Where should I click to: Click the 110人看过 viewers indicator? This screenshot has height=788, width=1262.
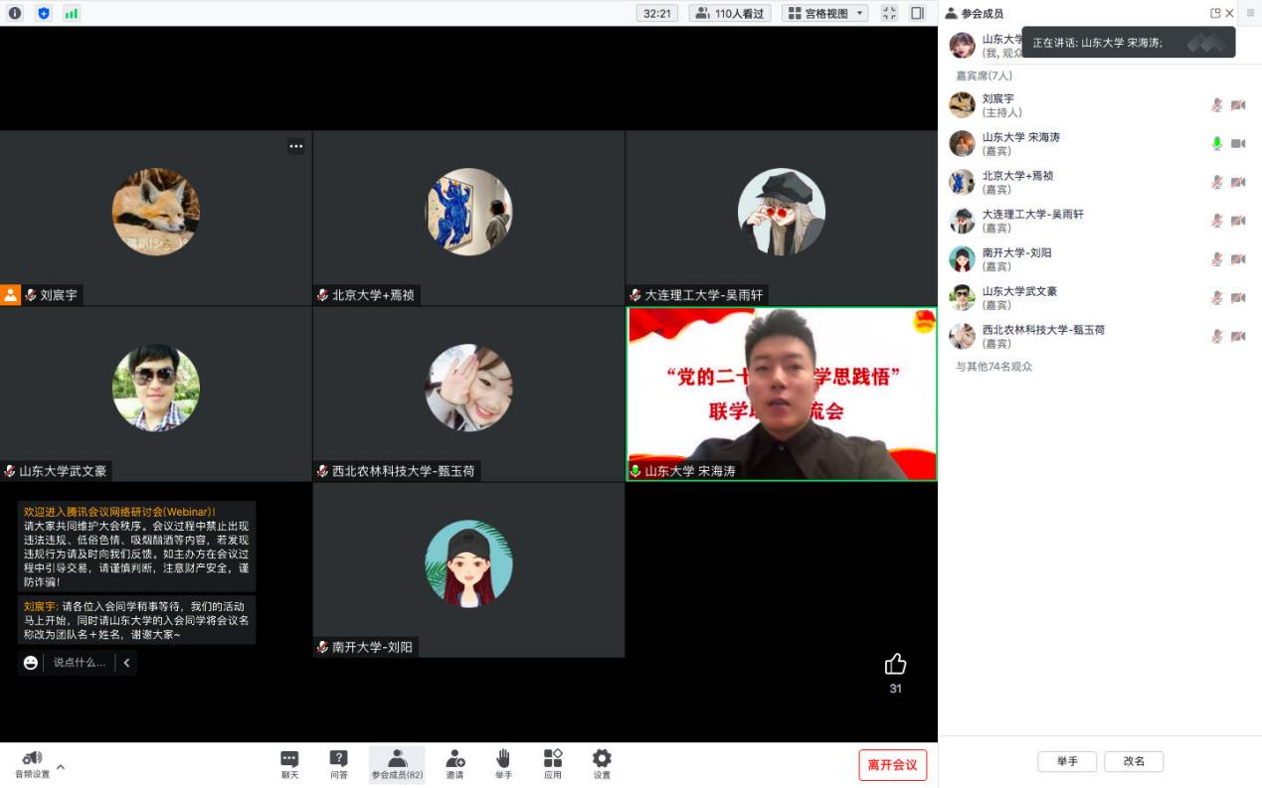(x=730, y=13)
